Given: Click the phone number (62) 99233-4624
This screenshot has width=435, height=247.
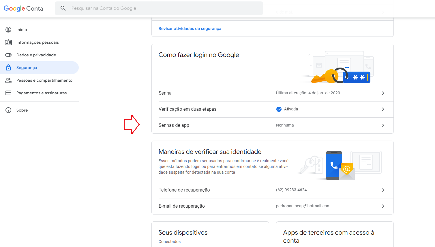Looking at the screenshot, I should pos(291,190).
